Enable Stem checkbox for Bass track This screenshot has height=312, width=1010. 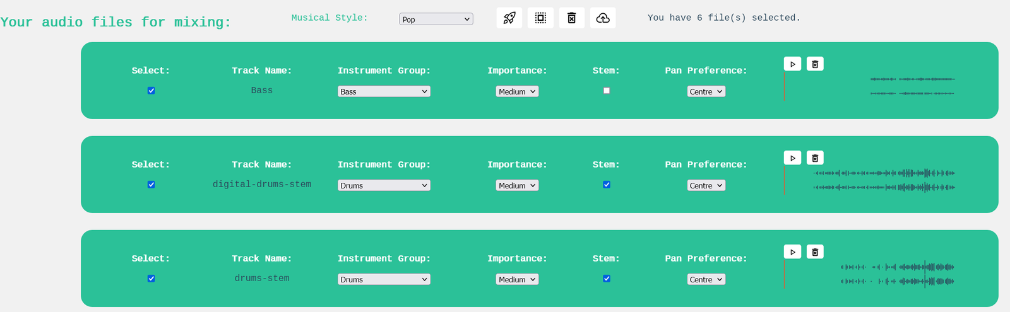tap(607, 90)
